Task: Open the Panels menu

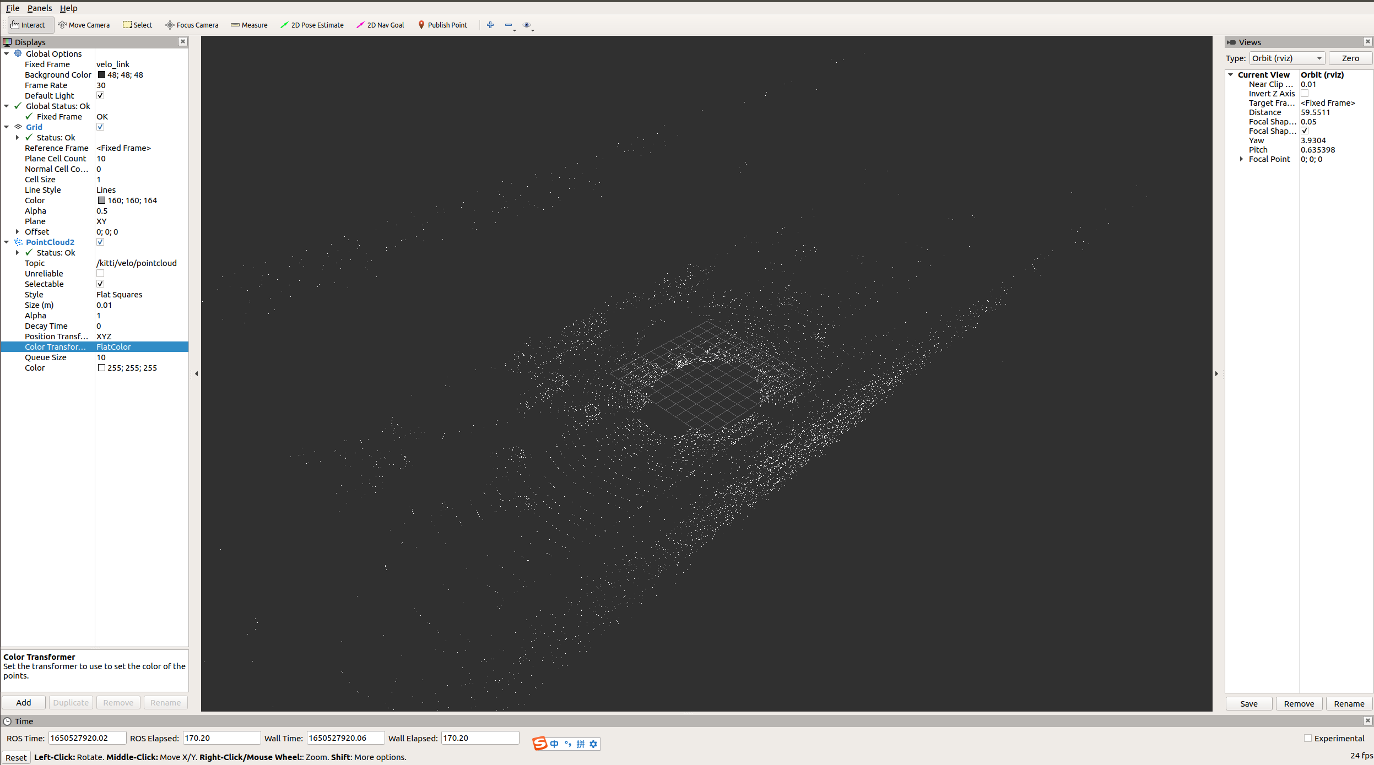Action: pos(40,8)
